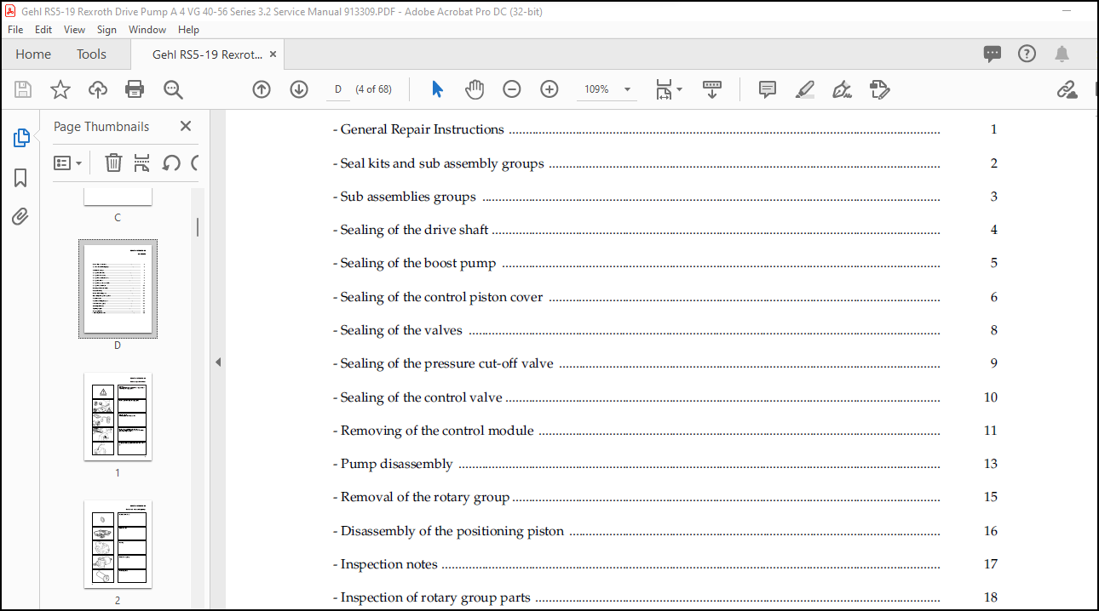
Task: Select page D thumbnail
Action: (x=118, y=288)
